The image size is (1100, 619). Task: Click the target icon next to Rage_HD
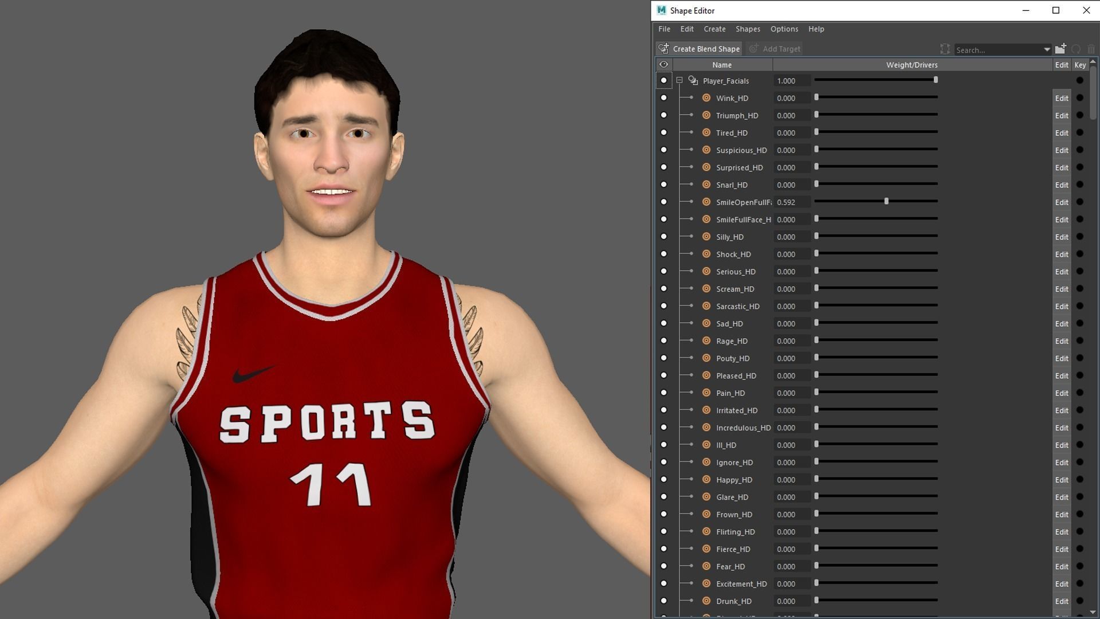(706, 340)
